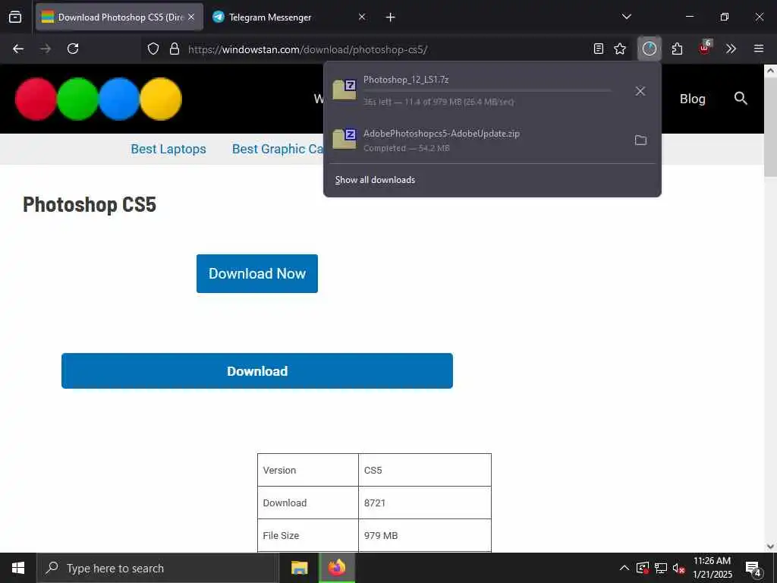The image size is (777, 583).
Task: Open the extensions puzzle icon
Action: [x=677, y=49]
